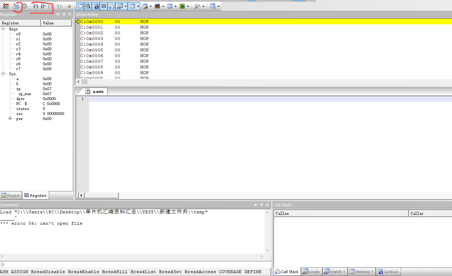The image size is (452, 276).
Task: Open the Analysis windows icon
Action: [157, 6]
